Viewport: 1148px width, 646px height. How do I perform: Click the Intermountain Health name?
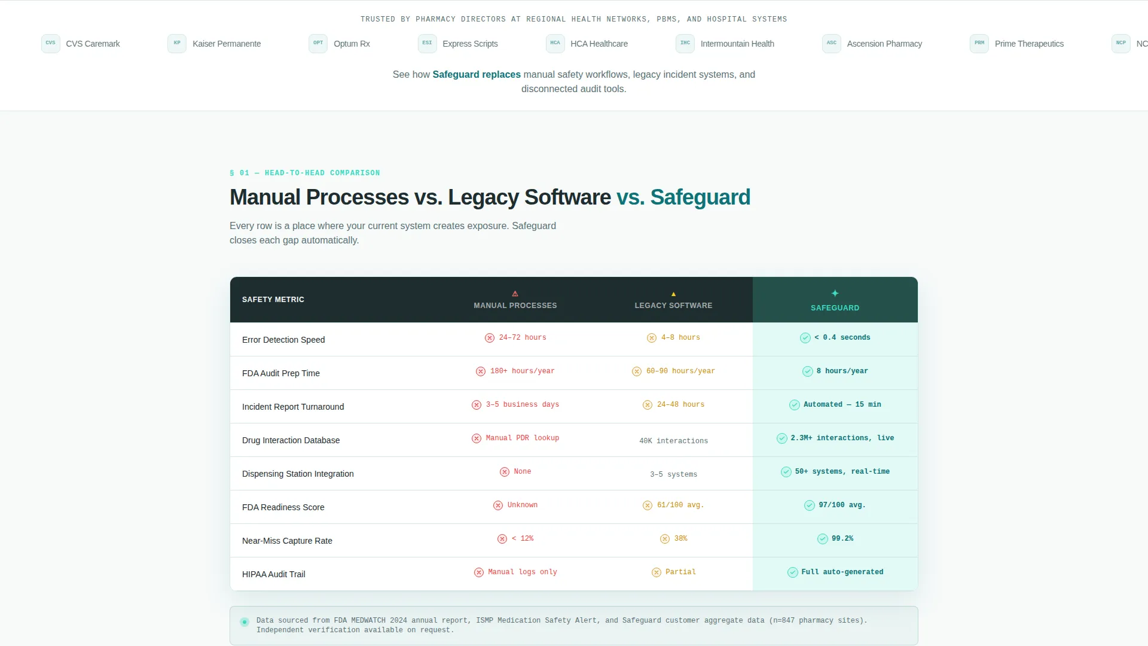coord(737,44)
